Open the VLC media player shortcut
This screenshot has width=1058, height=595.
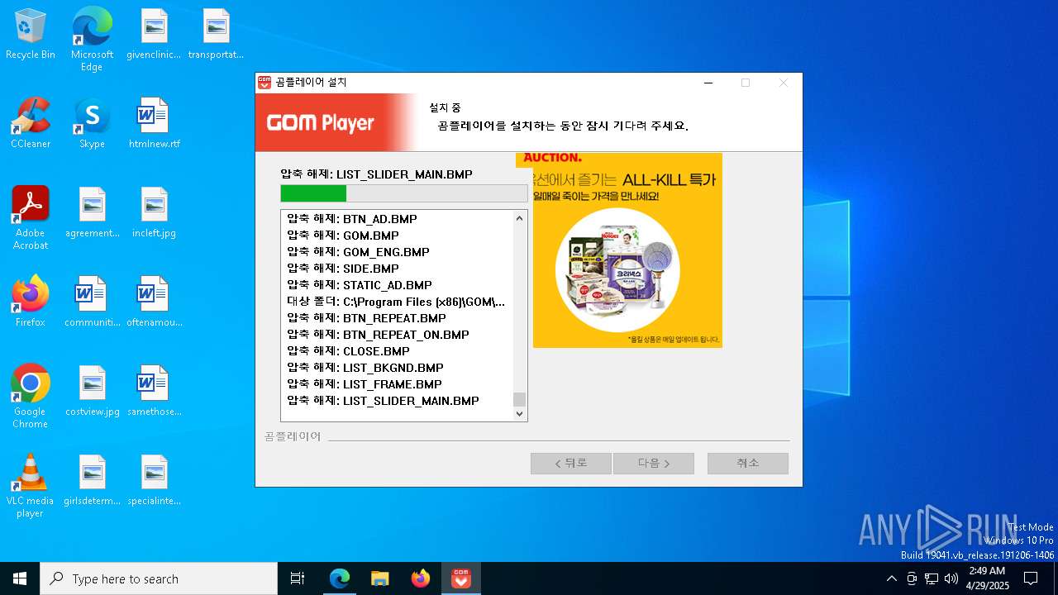[x=31, y=485]
